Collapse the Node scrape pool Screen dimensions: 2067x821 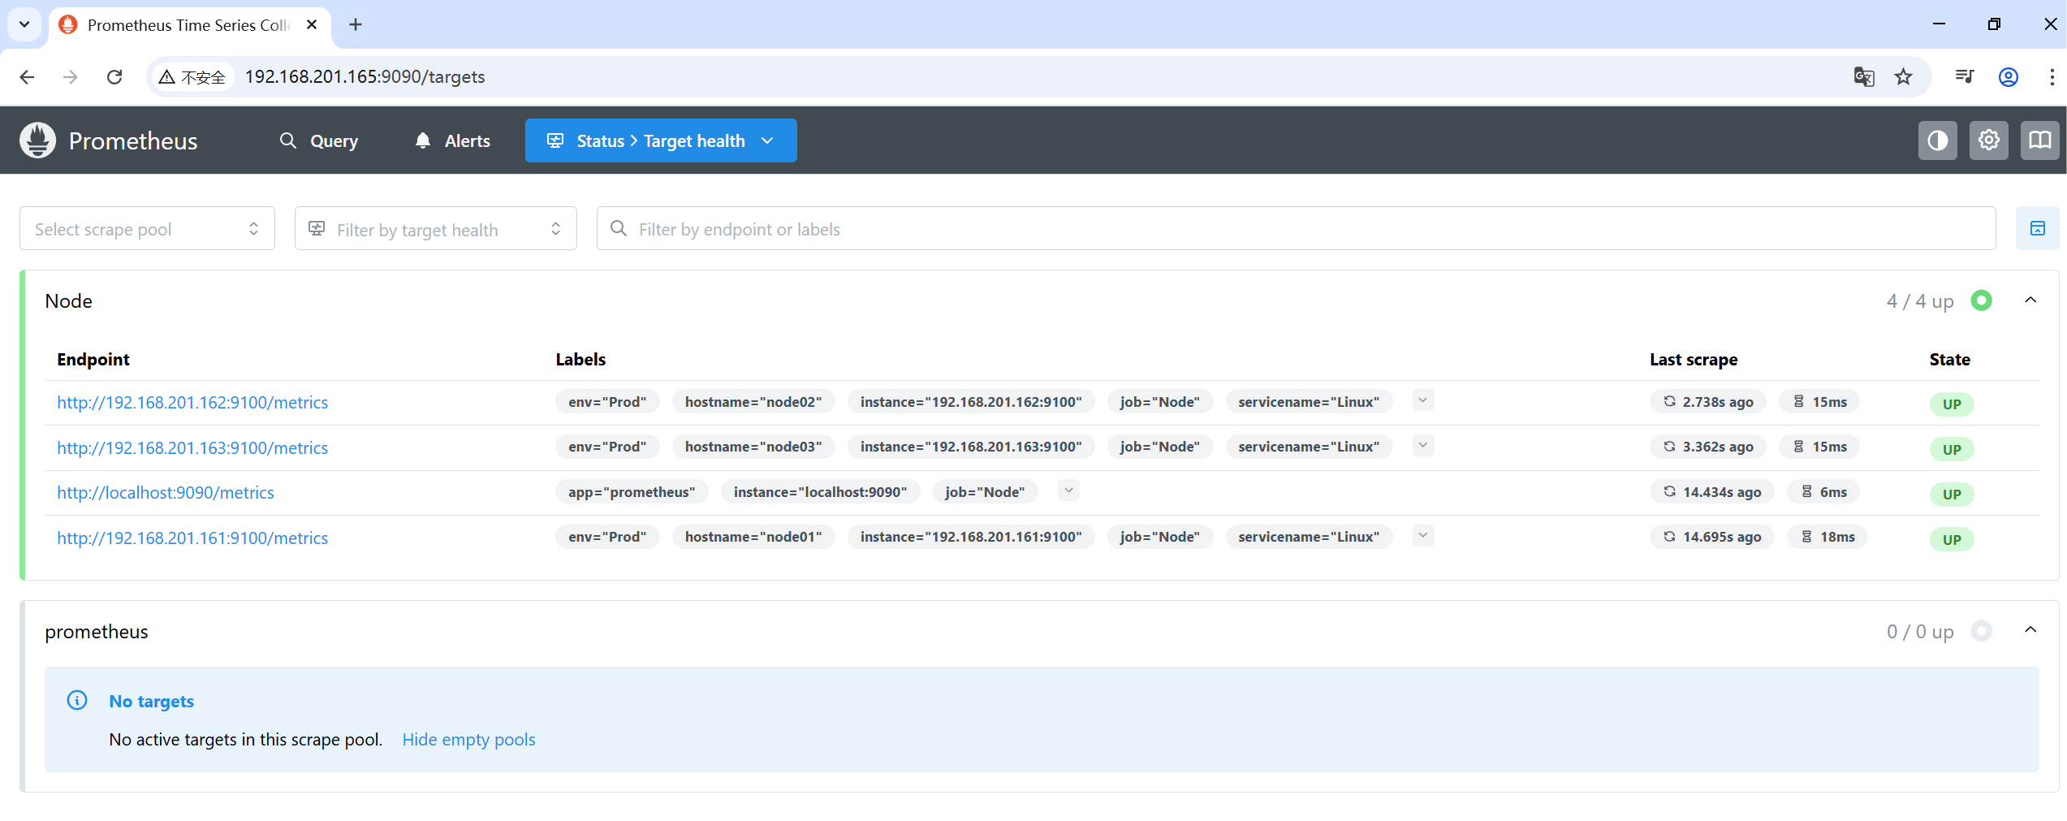(x=2030, y=300)
